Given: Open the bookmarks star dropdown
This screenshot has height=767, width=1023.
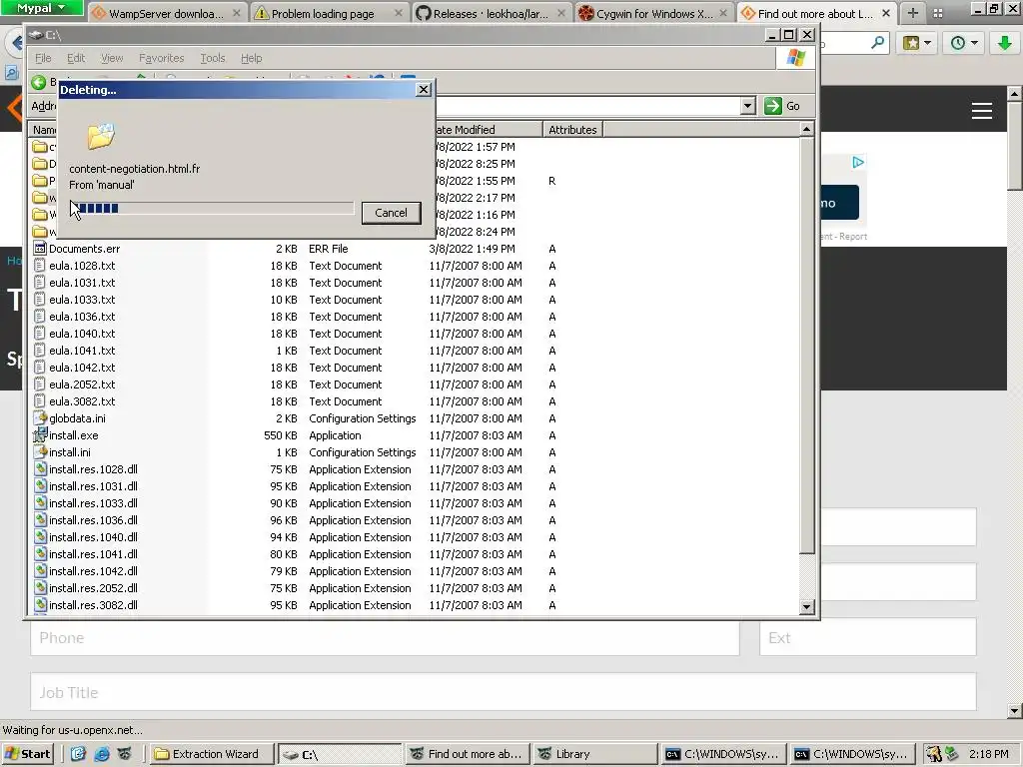Looking at the screenshot, I should pyautogui.click(x=917, y=43).
